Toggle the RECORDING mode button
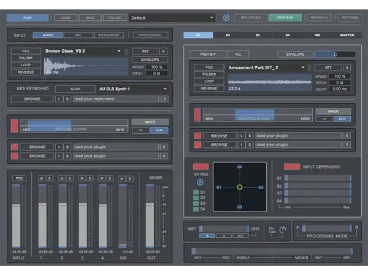 (x=251, y=18)
